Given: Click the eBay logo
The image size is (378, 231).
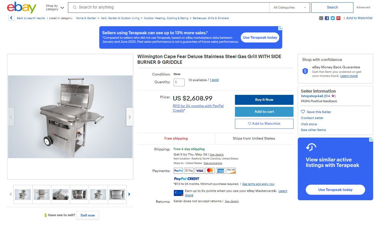Looking at the screenshot, I should [x=22, y=7].
